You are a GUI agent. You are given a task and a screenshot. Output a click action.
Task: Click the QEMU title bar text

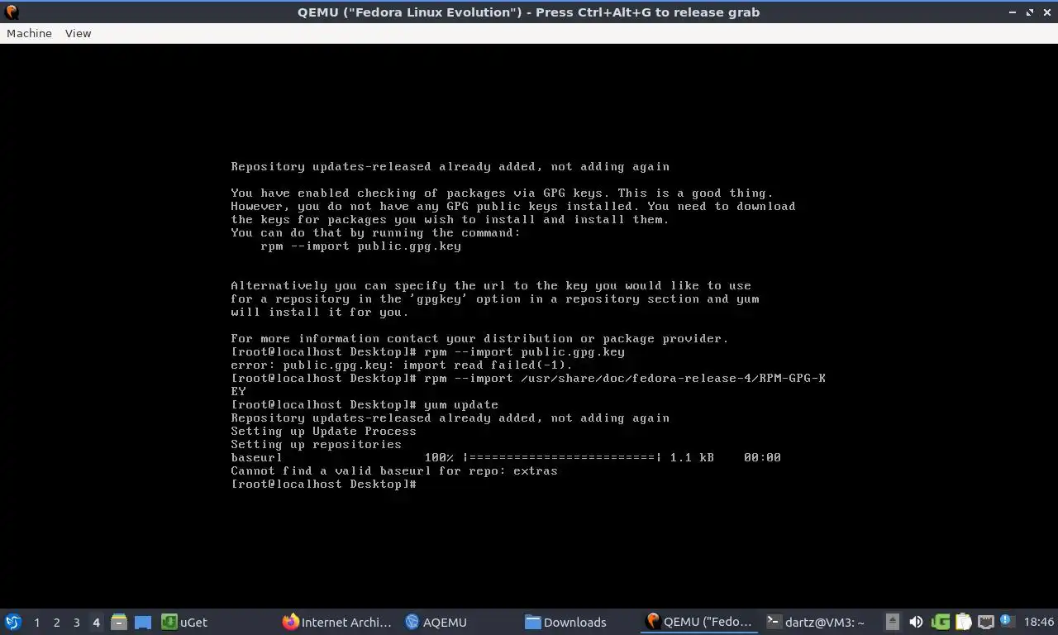[529, 12]
